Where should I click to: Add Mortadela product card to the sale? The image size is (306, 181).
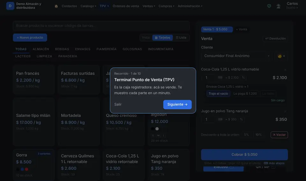pos(79,122)
